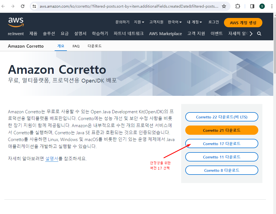Open the 제품 menu
Viewport: 276px width, 214px height.
pos(33,33)
